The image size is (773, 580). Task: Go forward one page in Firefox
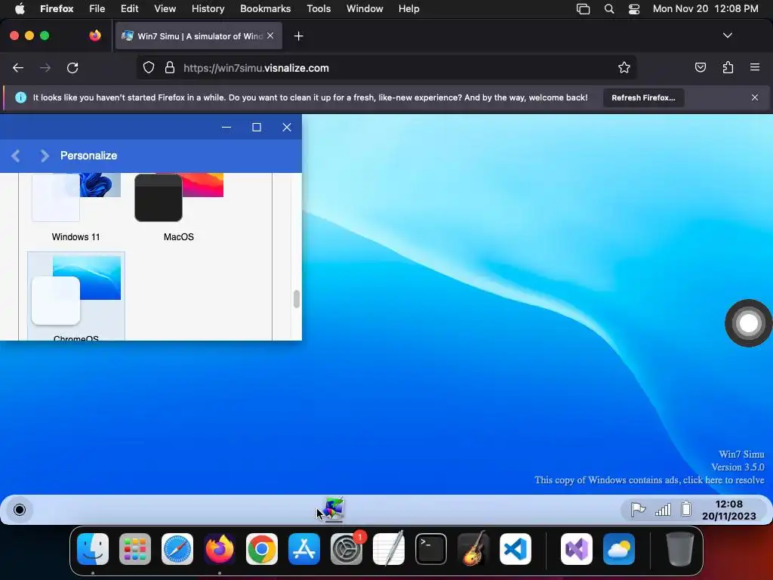[x=45, y=68]
